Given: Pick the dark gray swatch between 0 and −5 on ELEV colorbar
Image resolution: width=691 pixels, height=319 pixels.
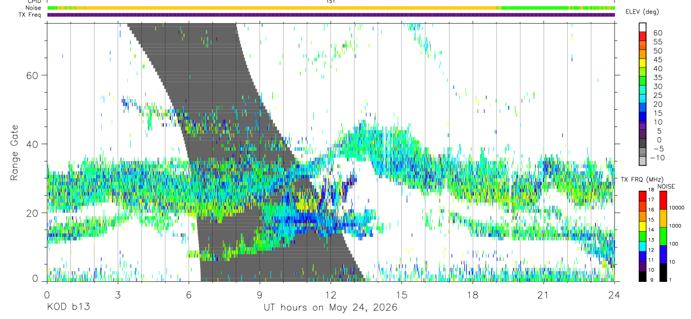Looking at the screenshot, I should click(x=643, y=142).
